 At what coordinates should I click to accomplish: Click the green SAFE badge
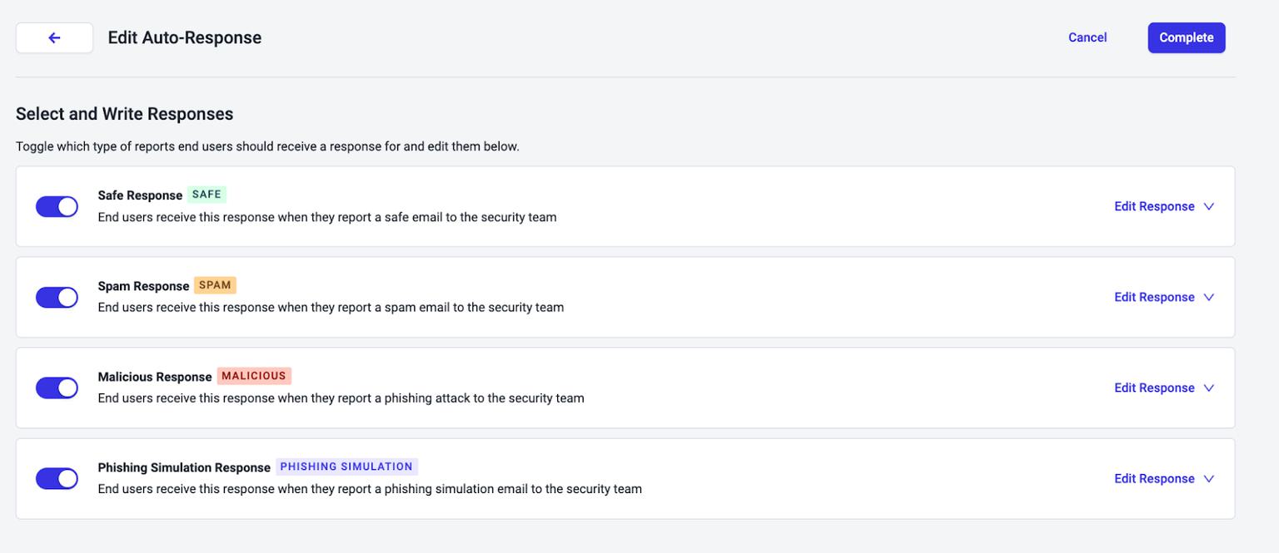[207, 195]
